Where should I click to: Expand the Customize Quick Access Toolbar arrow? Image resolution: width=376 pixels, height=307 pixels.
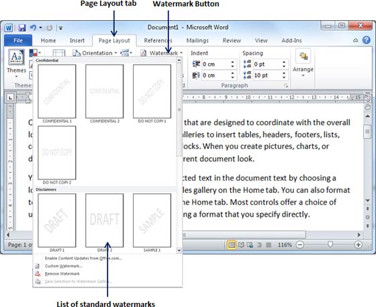click(60, 28)
